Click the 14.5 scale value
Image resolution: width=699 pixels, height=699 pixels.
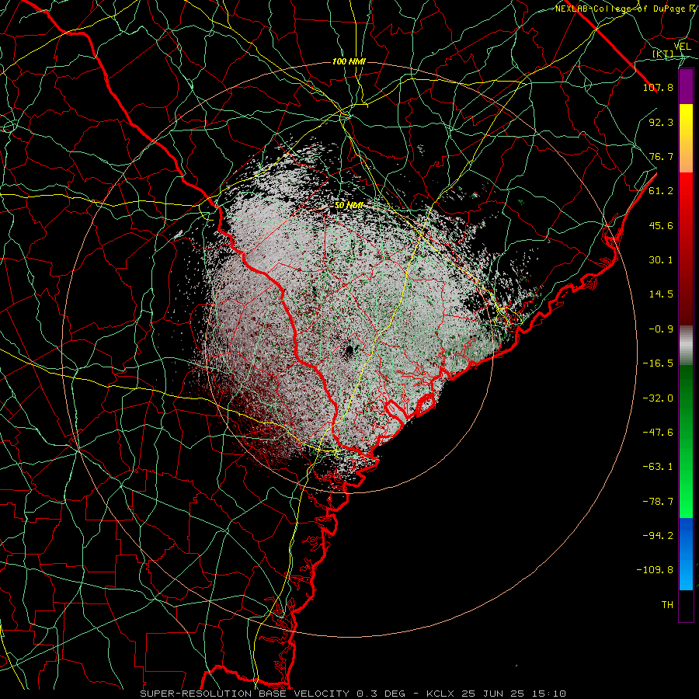(x=661, y=294)
